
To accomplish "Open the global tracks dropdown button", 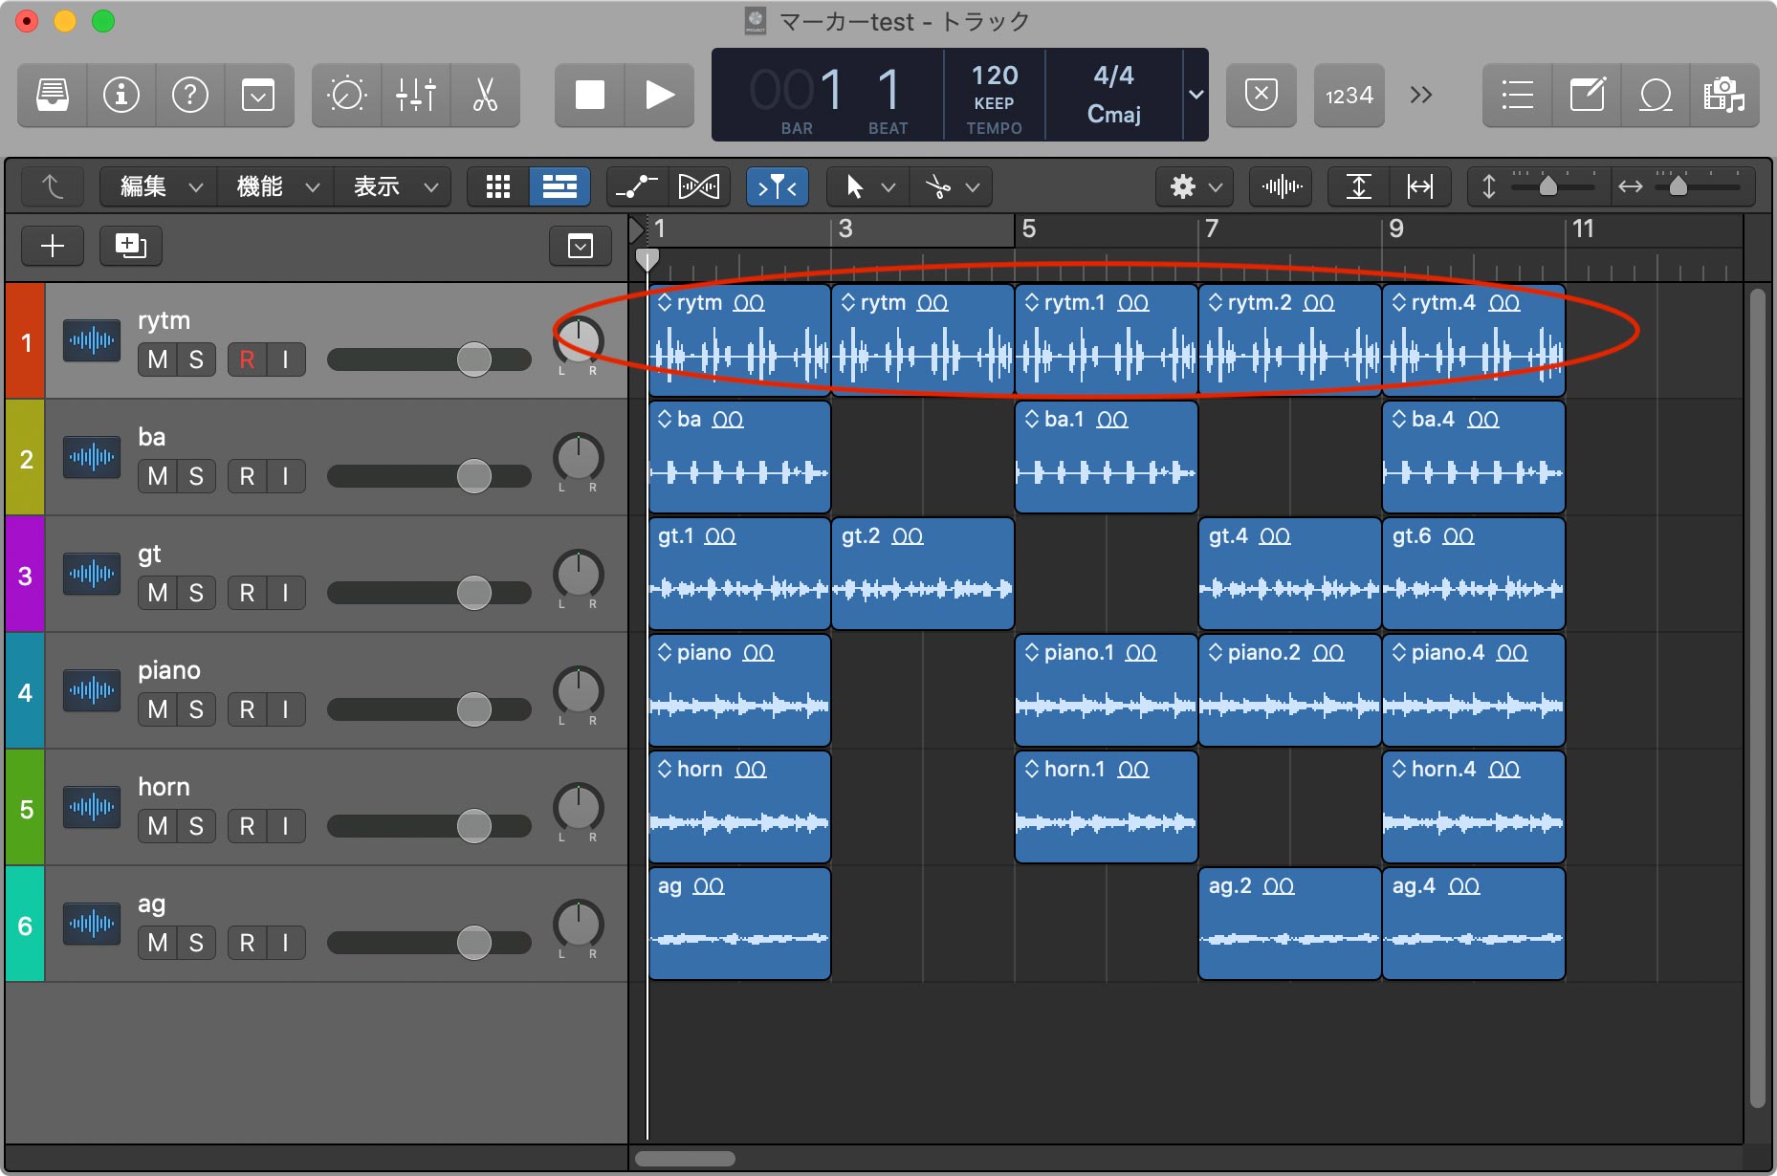I will pyautogui.click(x=581, y=247).
